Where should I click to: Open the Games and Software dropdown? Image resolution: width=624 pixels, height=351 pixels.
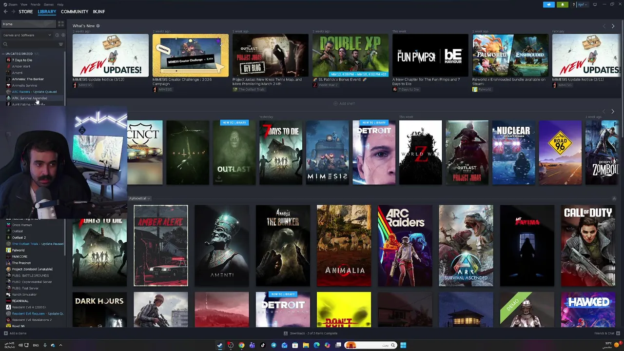point(27,35)
